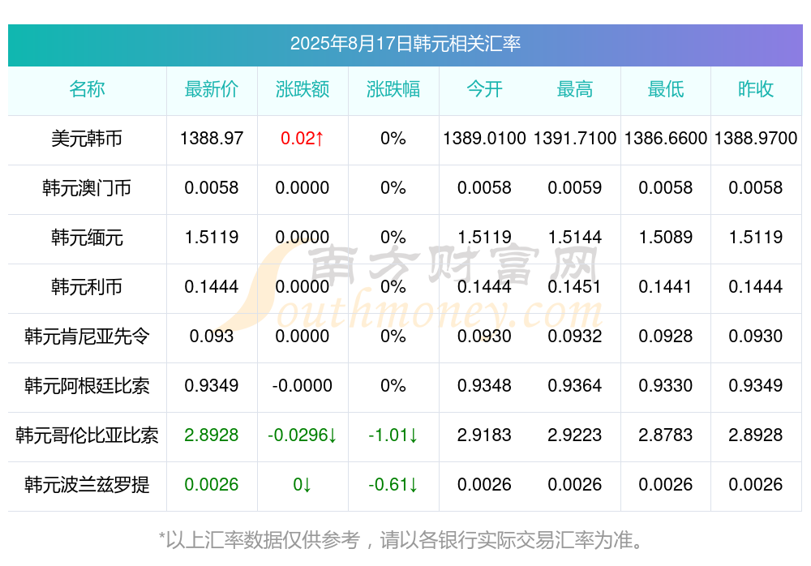Click 韩元肯尼亚先令 latest price 0.093
Screen dimensions: 811x566
212,336
